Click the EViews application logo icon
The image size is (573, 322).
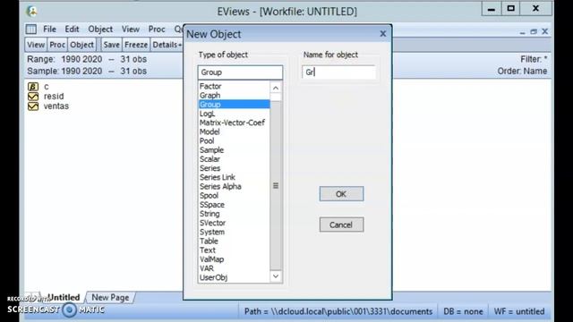[32, 12]
